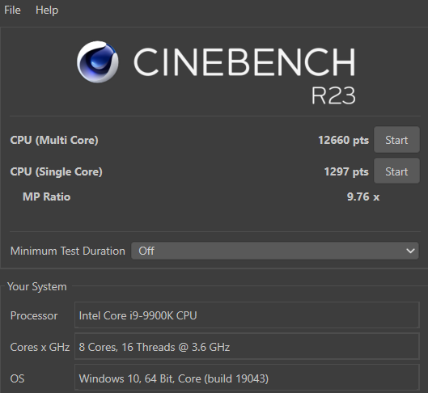This screenshot has height=393, width=428.
Task: Click the 12660 pts multi core score
Action: pyautogui.click(x=343, y=140)
